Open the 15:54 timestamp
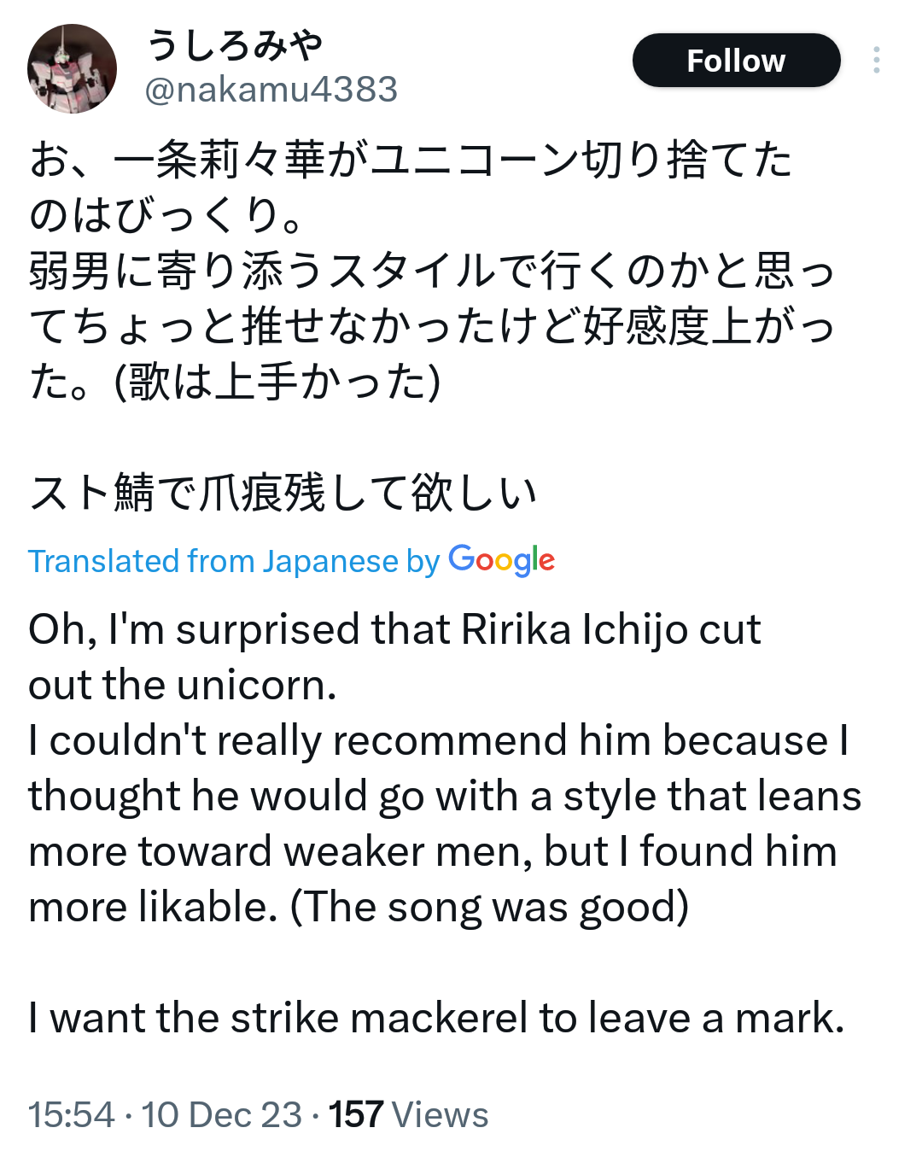 click(x=71, y=1114)
